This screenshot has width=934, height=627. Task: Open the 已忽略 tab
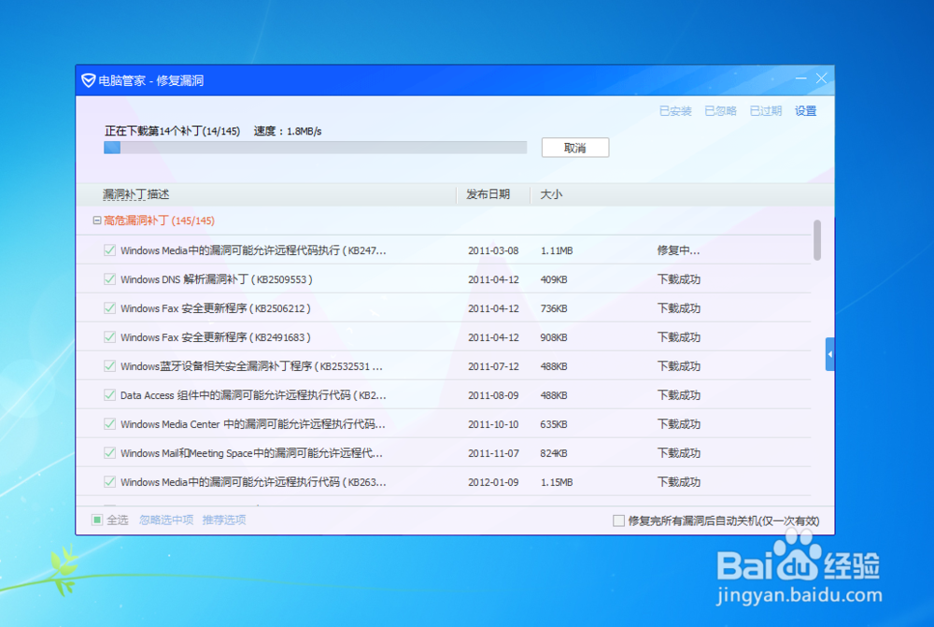click(x=721, y=111)
